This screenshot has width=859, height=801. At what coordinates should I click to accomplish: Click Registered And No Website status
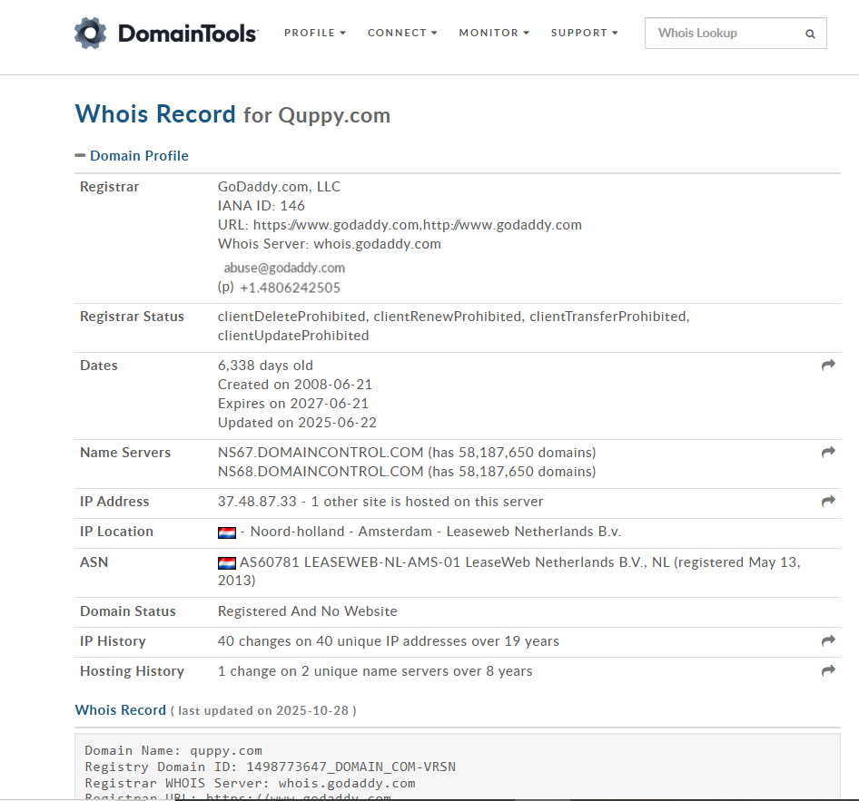(x=307, y=611)
